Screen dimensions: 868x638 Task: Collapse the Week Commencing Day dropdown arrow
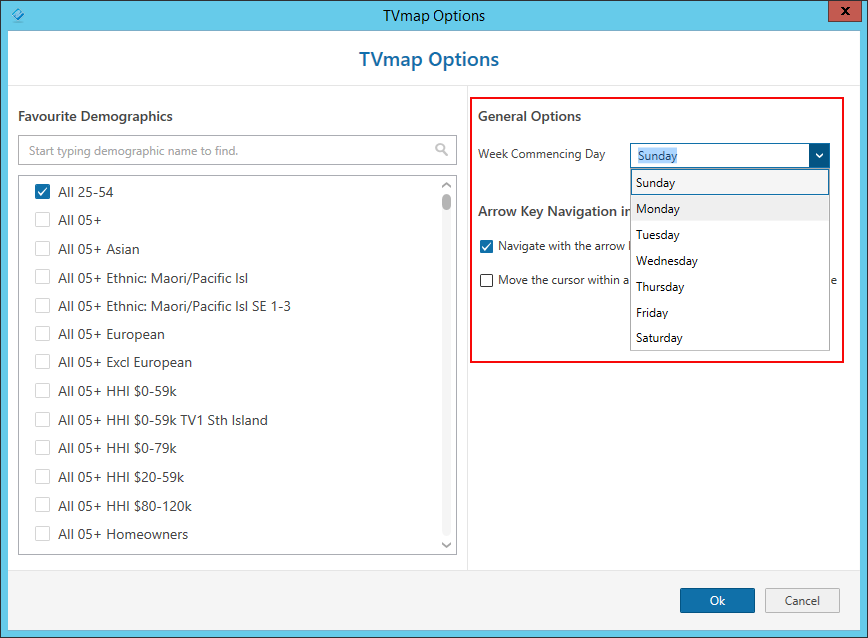[819, 156]
